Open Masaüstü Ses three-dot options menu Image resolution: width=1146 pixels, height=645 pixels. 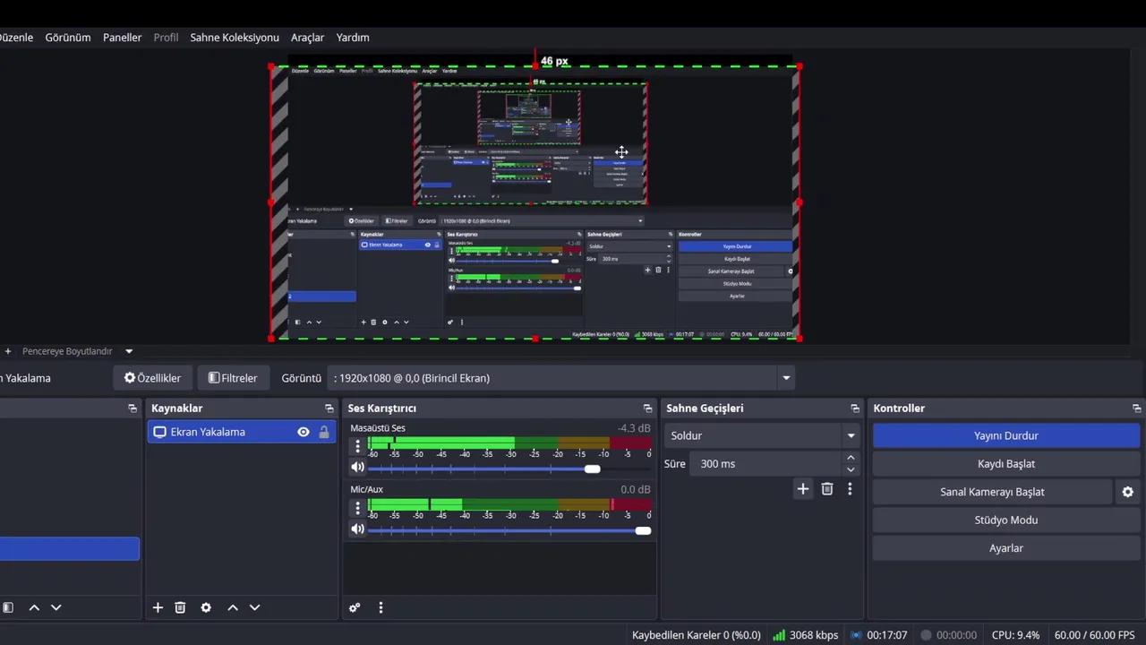[357, 445]
